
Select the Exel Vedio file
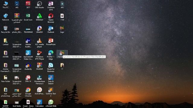[x=17, y=104]
